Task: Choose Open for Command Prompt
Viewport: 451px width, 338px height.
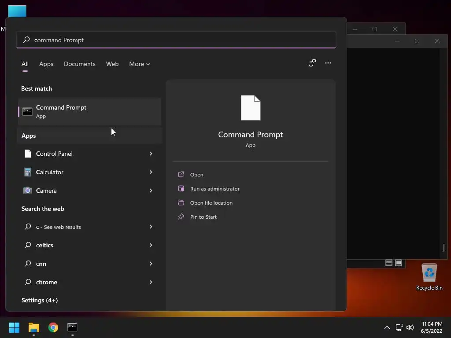Action: tap(197, 175)
